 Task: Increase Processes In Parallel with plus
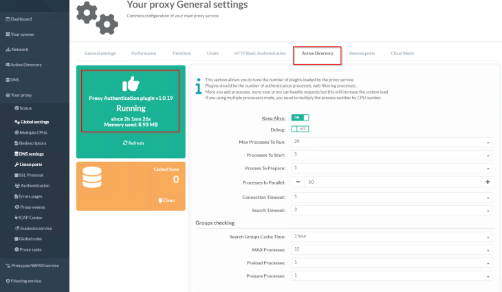tap(488, 182)
